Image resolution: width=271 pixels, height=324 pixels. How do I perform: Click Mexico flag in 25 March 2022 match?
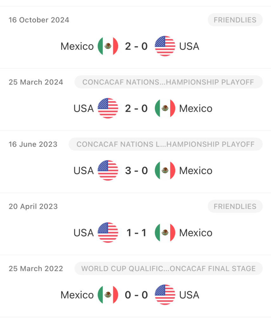pyautogui.click(x=108, y=295)
